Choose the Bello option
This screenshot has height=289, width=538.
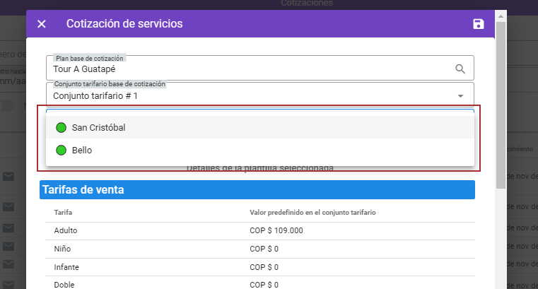82,150
